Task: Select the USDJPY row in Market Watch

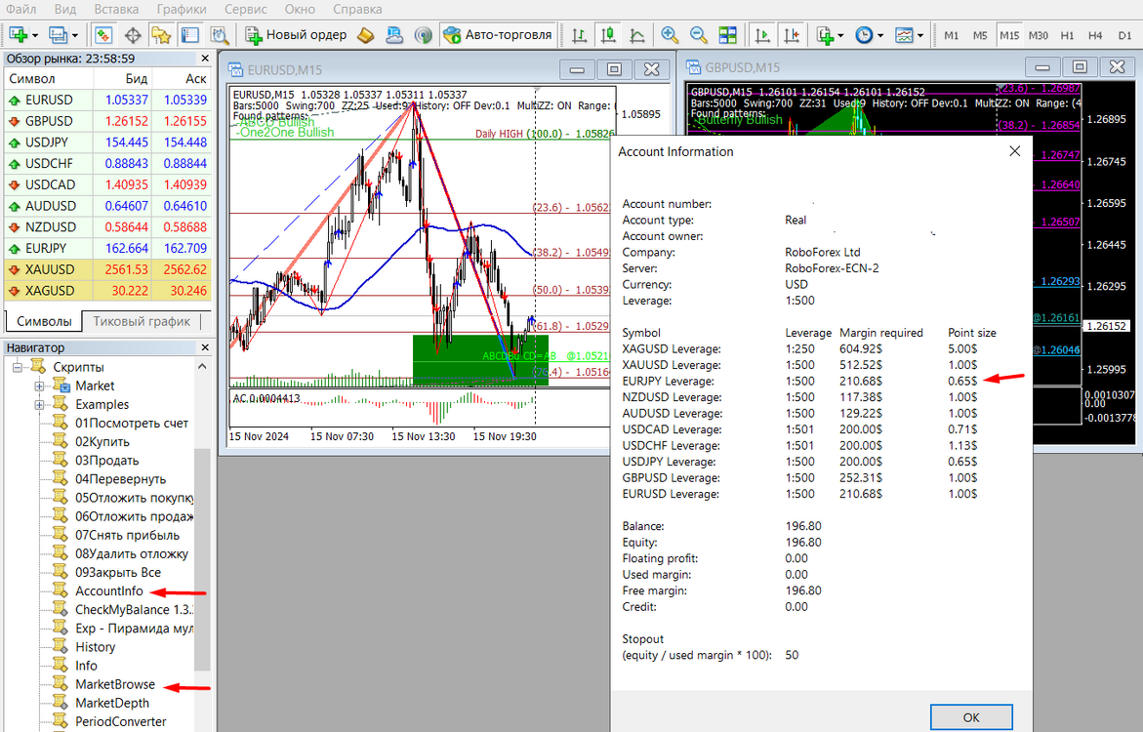Action: point(108,142)
